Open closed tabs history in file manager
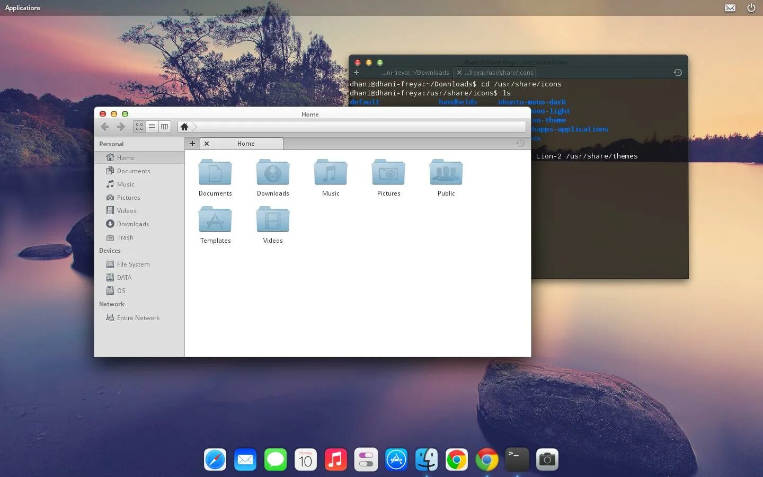The image size is (763, 477). [x=520, y=144]
